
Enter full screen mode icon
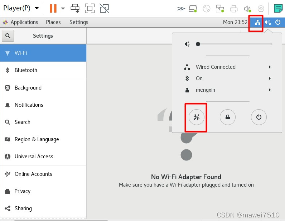point(90,8)
